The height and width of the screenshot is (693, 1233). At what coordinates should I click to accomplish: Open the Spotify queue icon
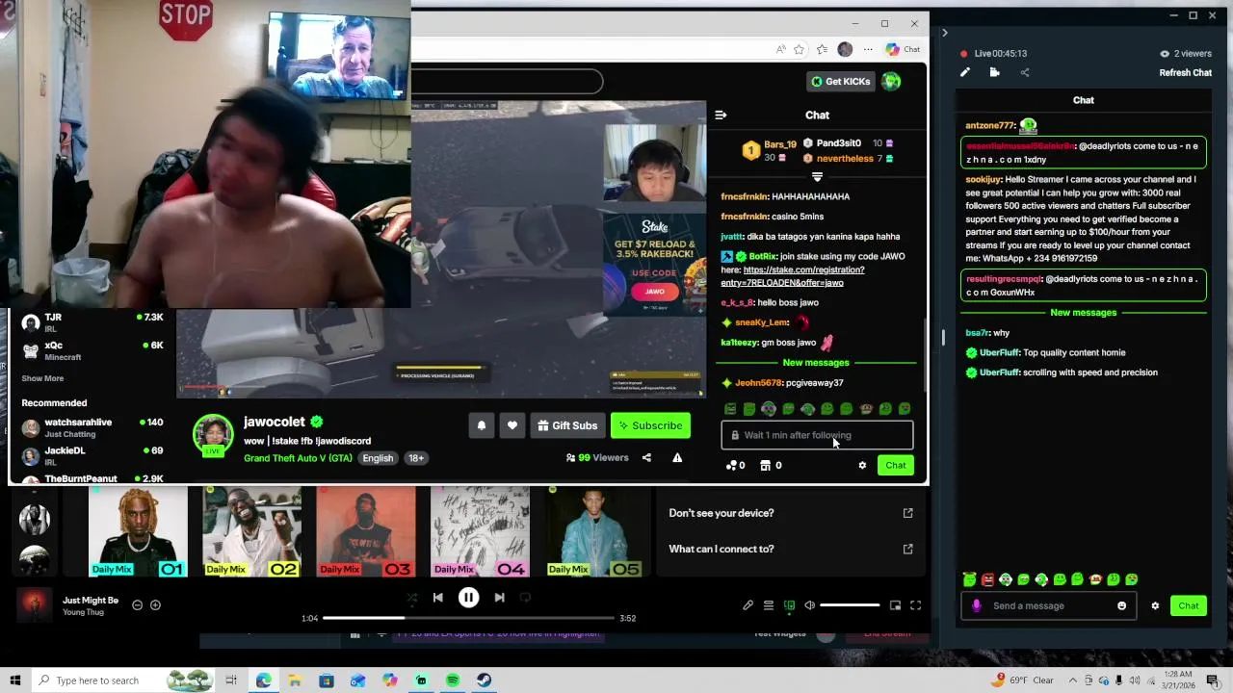tap(768, 605)
